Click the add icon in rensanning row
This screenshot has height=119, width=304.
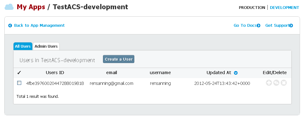point(269,83)
